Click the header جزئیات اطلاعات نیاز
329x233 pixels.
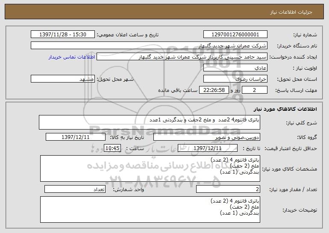[x=291, y=12]
